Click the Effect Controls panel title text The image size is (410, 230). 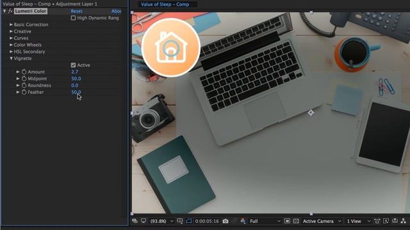[x=50, y=4]
